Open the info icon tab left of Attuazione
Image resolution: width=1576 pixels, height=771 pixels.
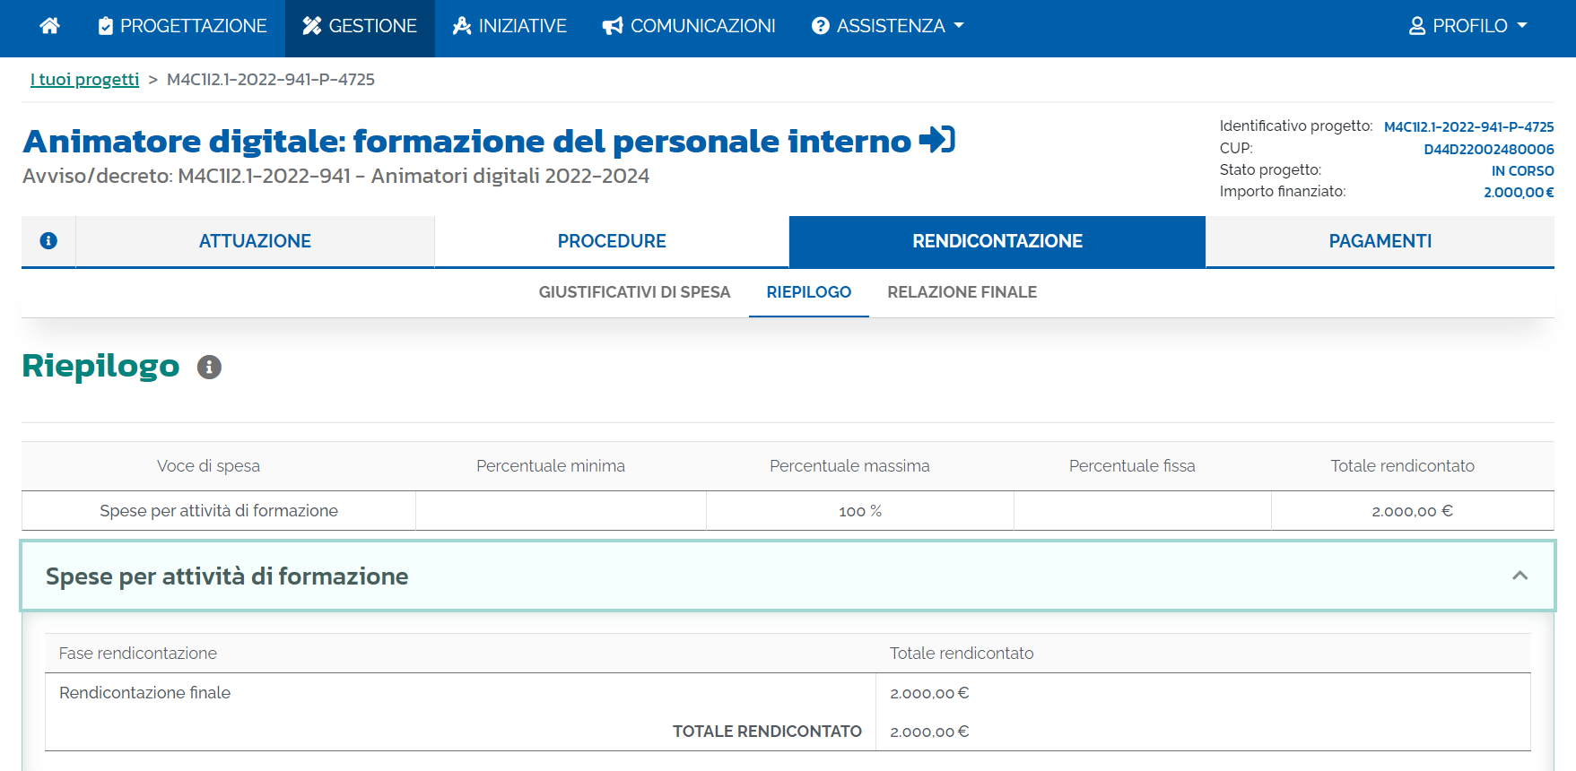[x=48, y=241]
